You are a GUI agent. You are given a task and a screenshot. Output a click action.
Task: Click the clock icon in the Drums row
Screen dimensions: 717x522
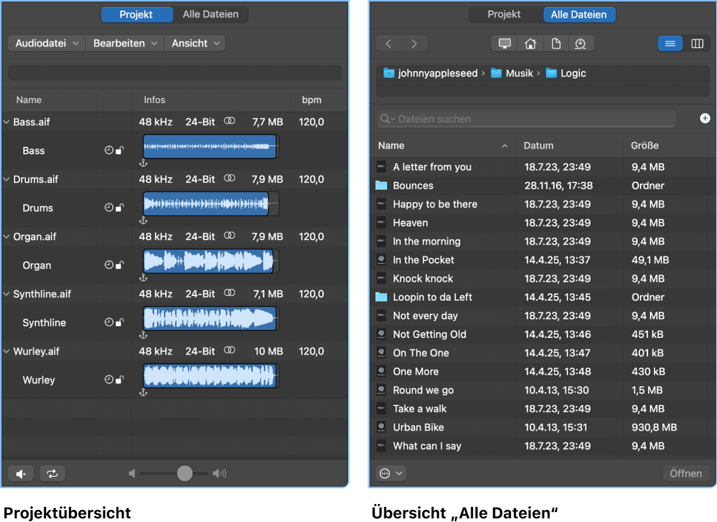pos(109,207)
